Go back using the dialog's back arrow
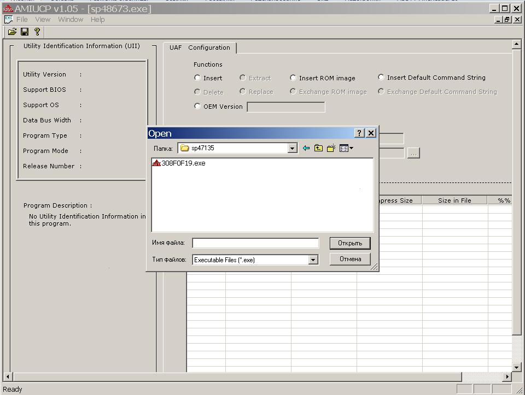This screenshot has width=525, height=395. point(306,148)
